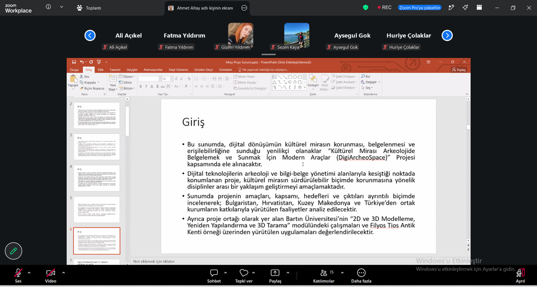
Task: Open the Değiştir replace dropdown
Action: 371,82
